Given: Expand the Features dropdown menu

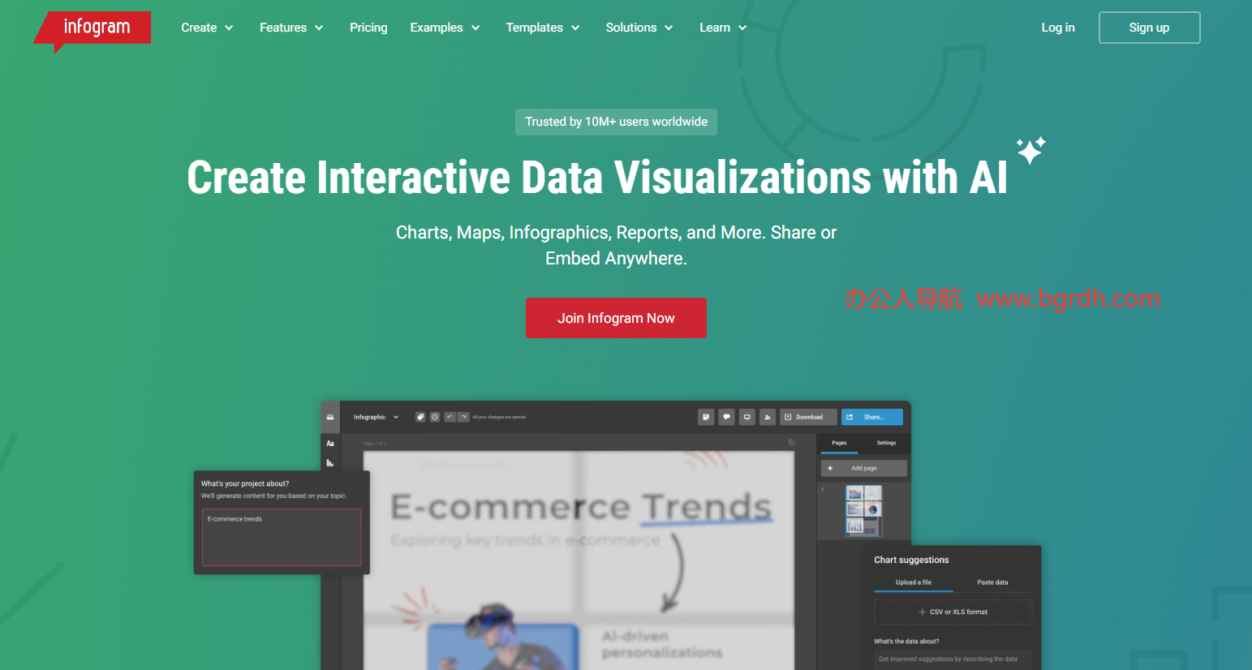Looking at the screenshot, I should (x=291, y=28).
